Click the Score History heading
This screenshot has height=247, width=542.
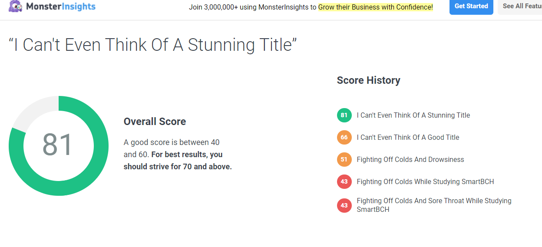(x=369, y=80)
